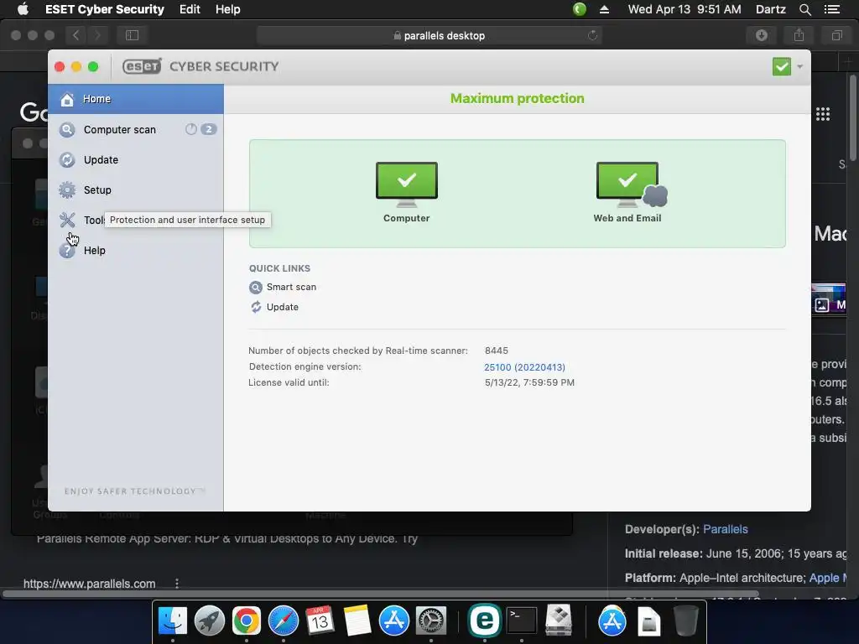This screenshot has width=859, height=644.
Task: Open Notes from the Dock
Action: tap(357, 621)
